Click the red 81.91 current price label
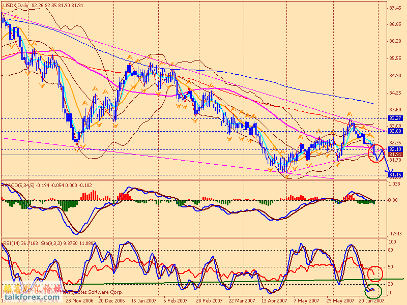 pos(396,154)
